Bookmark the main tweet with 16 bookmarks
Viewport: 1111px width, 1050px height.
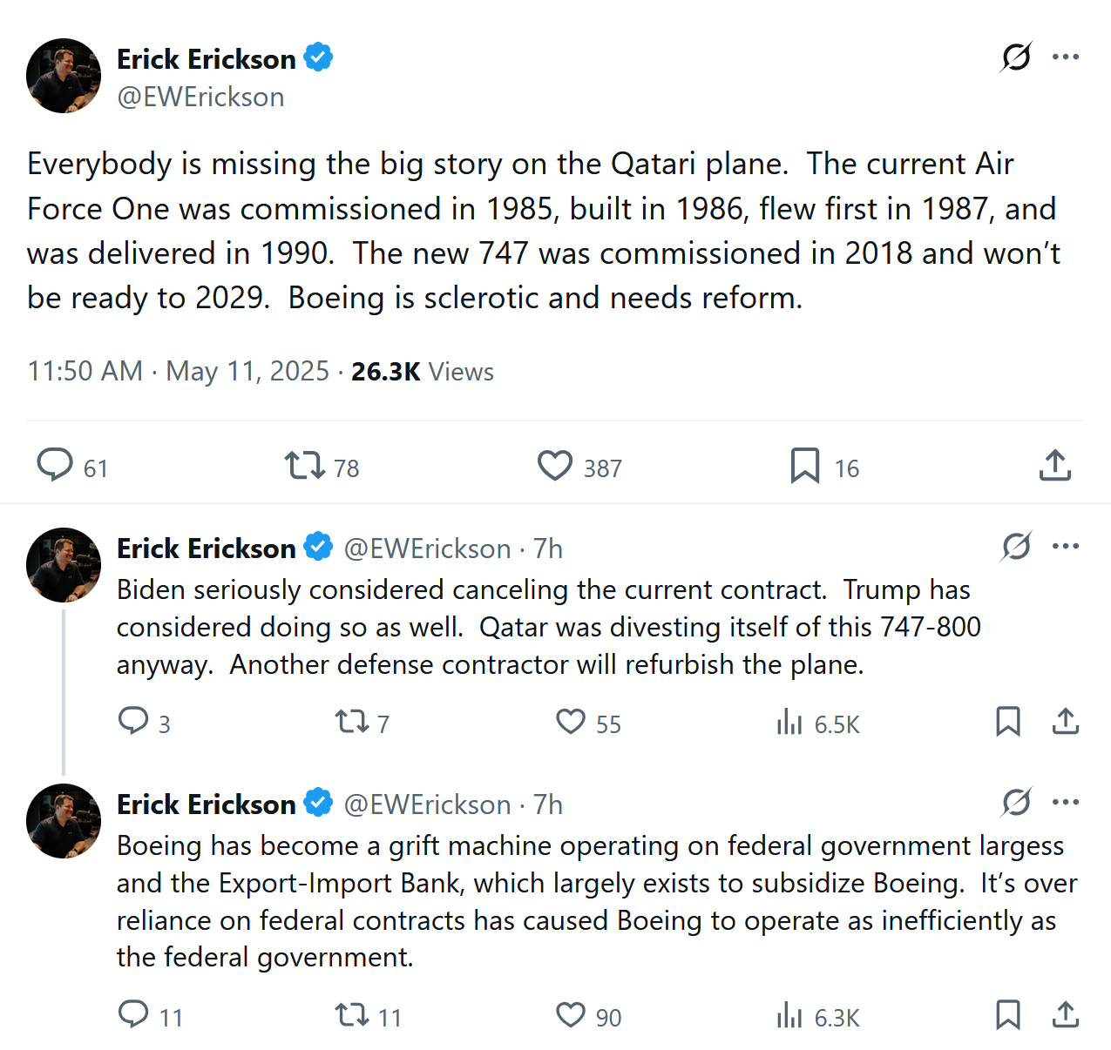point(804,466)
